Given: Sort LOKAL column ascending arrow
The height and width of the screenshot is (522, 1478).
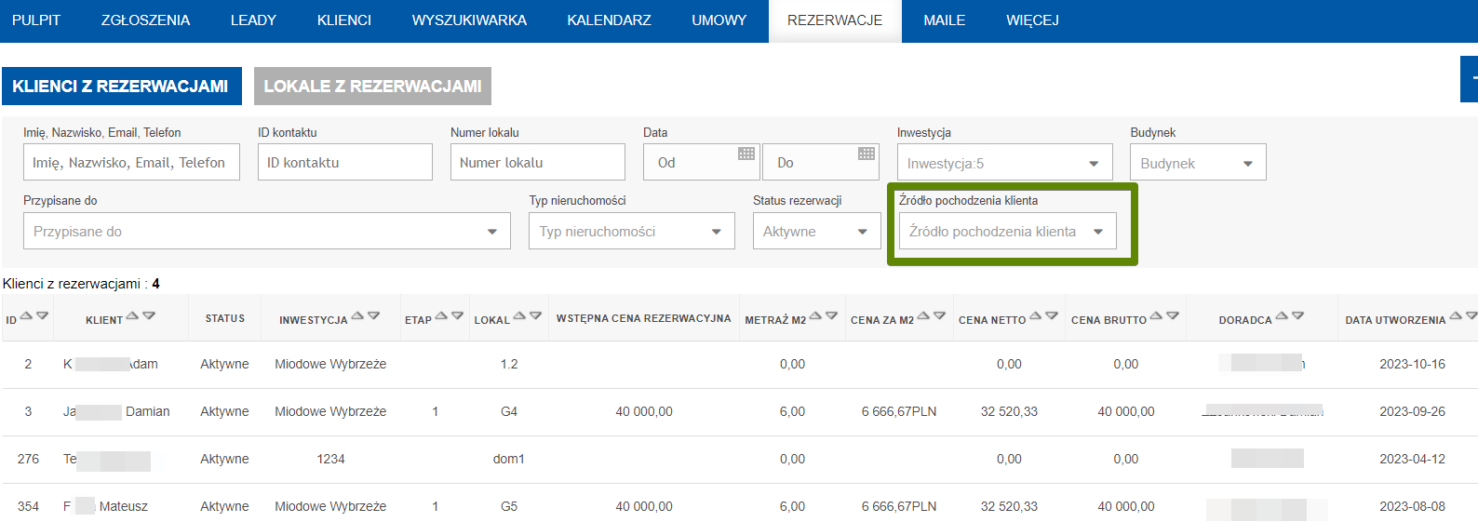Looking at the screenshot, I should click(x=519, y=316).
